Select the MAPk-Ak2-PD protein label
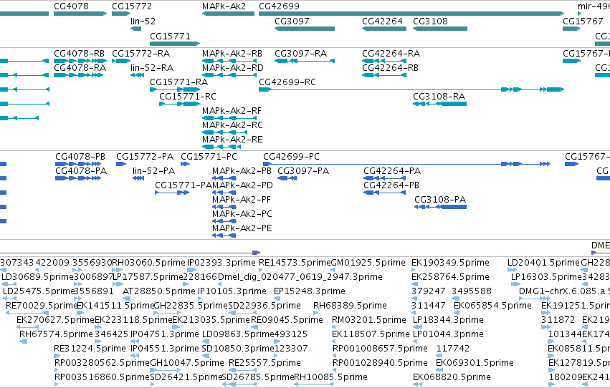 pyautogui.click(x=242, y=185)
